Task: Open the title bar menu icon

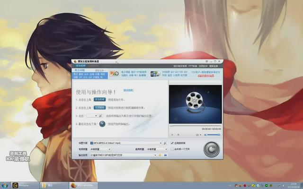Action: pos(207,61)
